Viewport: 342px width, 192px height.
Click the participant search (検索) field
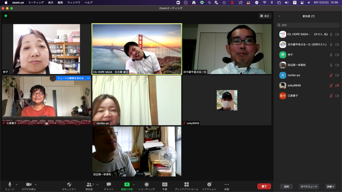[307, 25]
